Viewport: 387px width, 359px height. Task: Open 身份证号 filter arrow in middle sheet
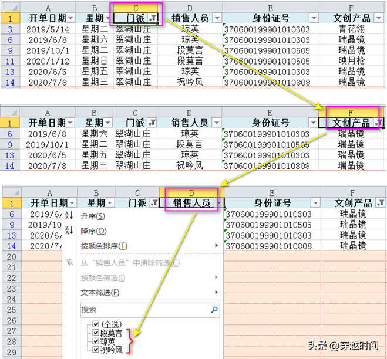tap(313, 123)
